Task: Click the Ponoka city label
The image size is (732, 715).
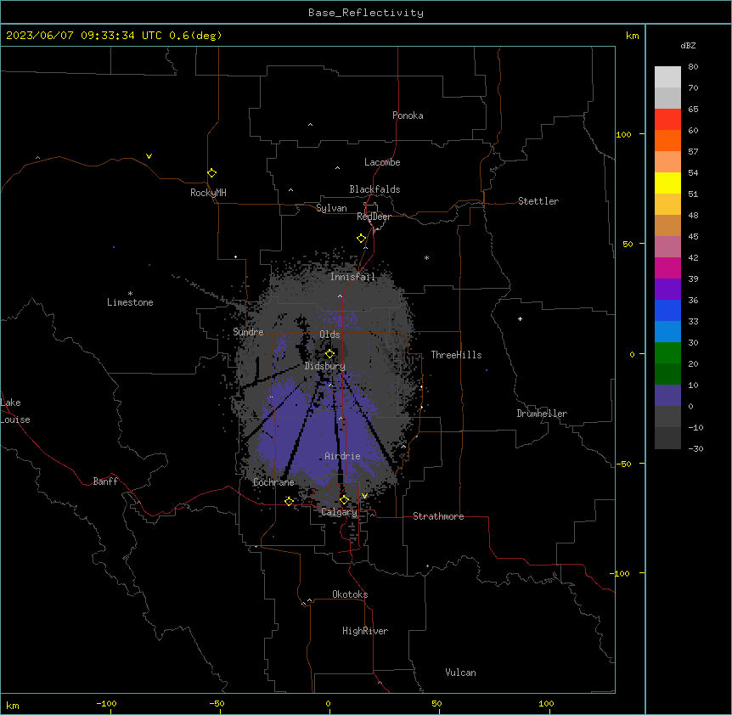Action: point(408,115)
